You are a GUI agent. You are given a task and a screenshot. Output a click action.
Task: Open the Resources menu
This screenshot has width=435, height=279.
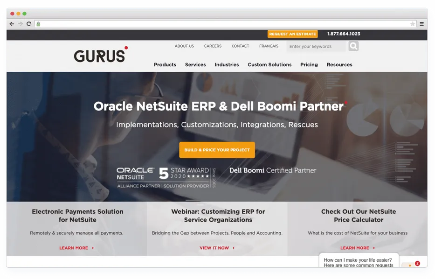click(x=339, y=65)
